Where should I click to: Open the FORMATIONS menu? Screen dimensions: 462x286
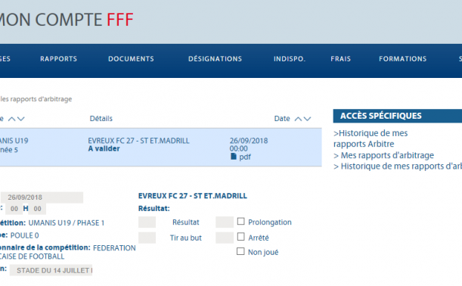click(x=403, y=59)
